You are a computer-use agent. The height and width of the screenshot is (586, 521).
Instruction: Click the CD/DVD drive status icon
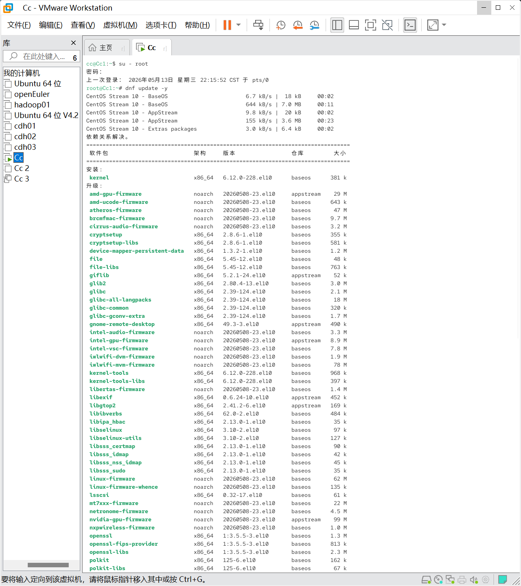click(x=438, y=579)
